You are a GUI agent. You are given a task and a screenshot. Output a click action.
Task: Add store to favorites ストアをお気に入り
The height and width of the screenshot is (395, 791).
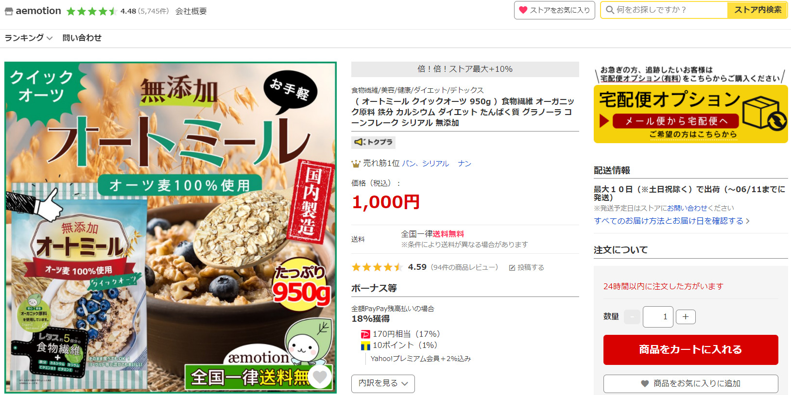(554, 10)
